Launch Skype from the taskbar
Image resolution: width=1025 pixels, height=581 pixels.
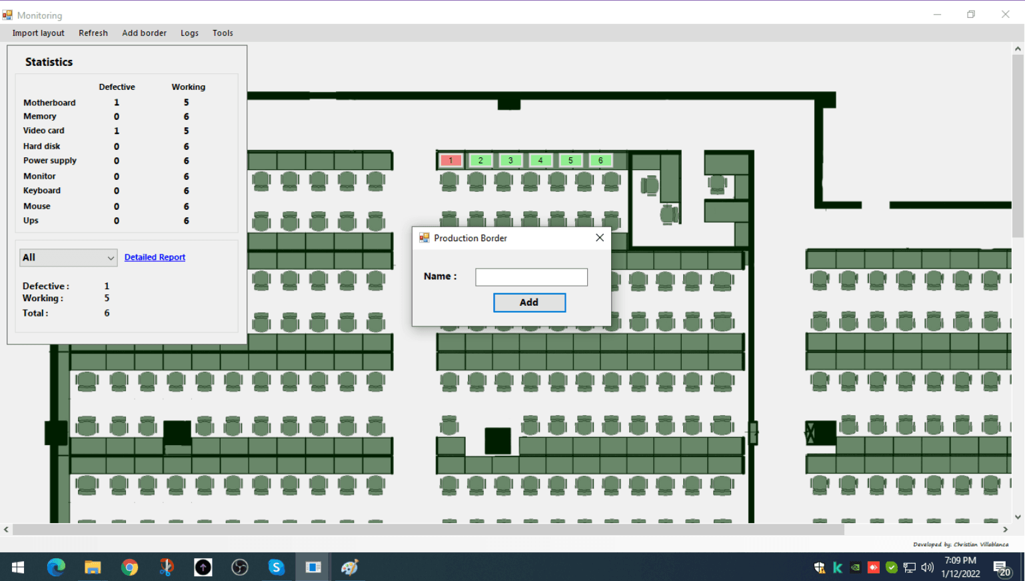pyautogui.click(x=276, y=567)
